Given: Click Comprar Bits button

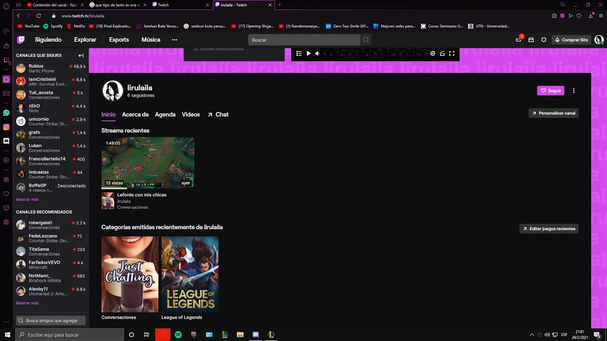Looking at the screenshot, I should (x=571, y=40).
